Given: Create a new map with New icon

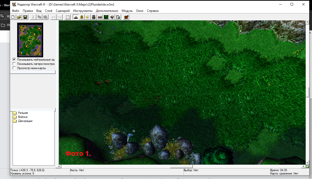Looking at the screenshot, I should [x=13, y=17].
